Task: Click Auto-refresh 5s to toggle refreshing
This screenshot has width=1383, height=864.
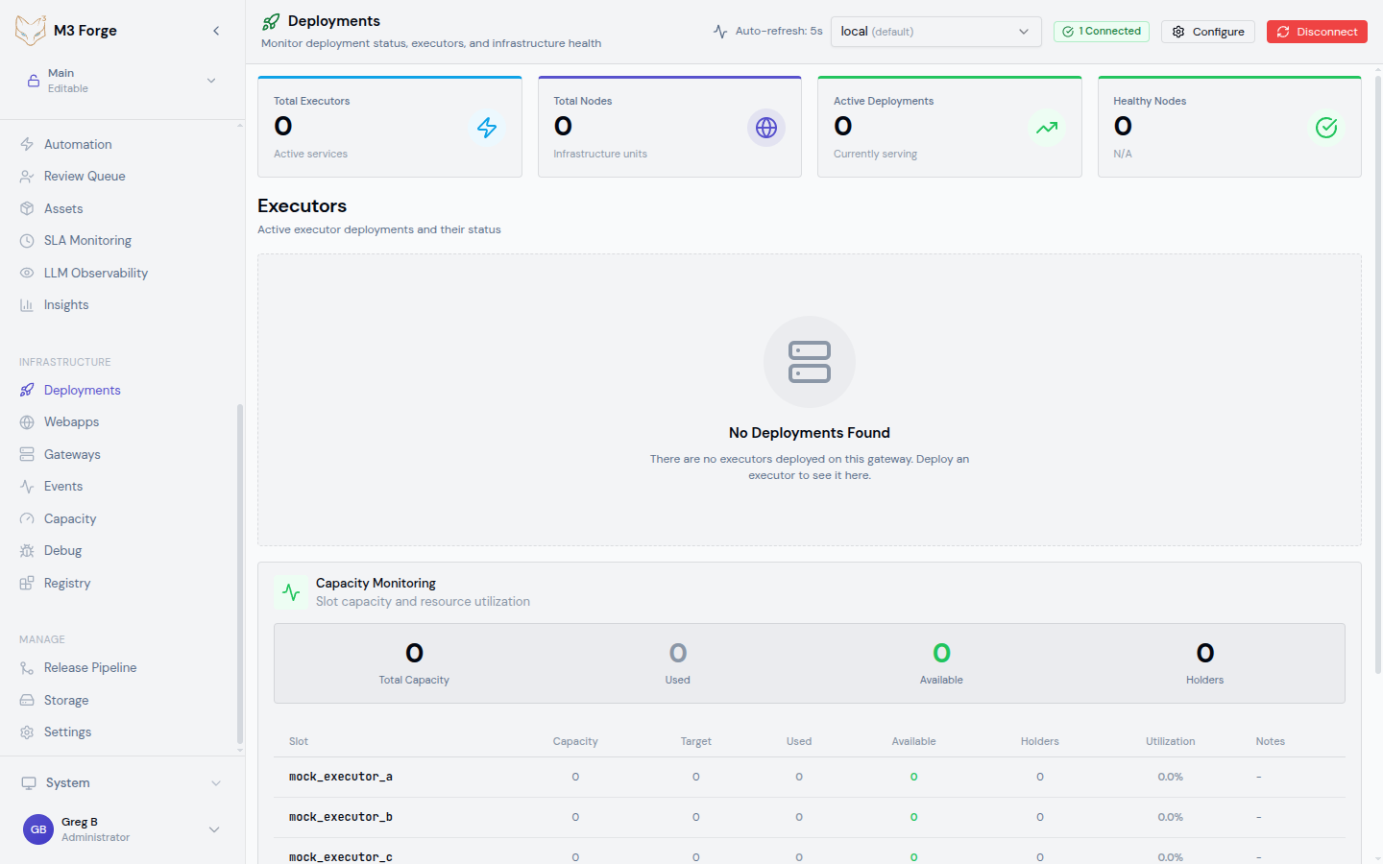Action: coord(766,31)
